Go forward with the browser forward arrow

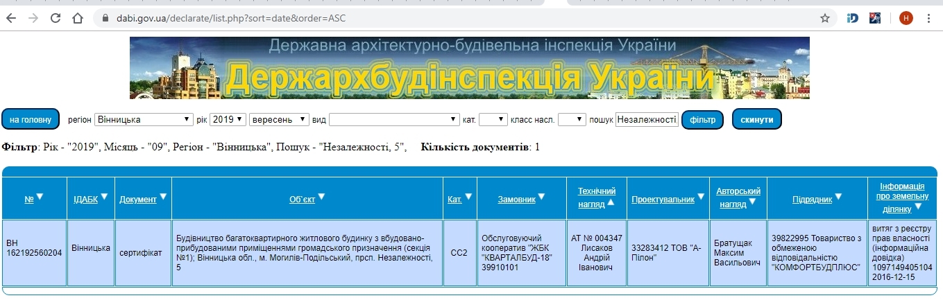click(x=33, y=19)
